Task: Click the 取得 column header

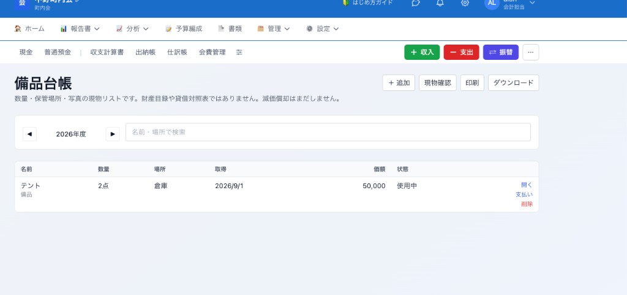Action: 220,169
